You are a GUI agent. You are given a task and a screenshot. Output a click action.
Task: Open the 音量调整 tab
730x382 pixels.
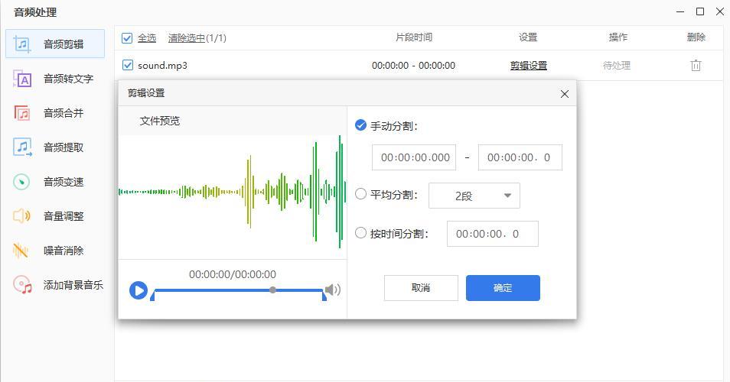point(55,216)
